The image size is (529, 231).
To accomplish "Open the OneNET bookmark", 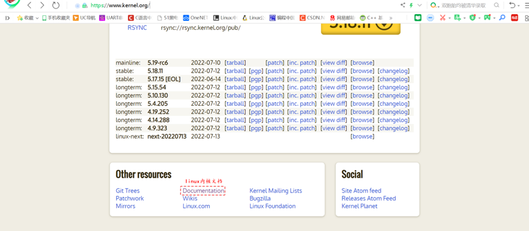I will tap(195, 18).
